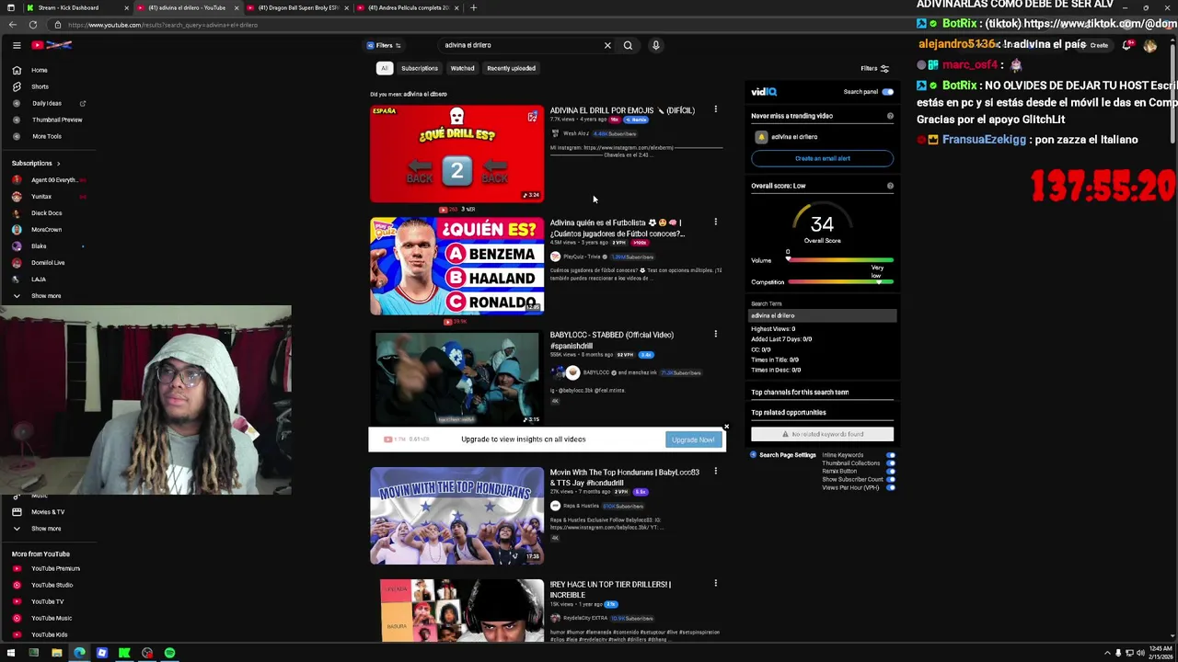
Task: Open YouTube TV from sidebar
Action: (47, 601)
